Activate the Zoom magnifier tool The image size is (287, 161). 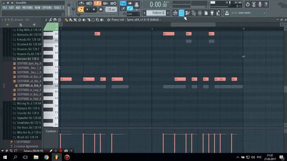[97, 20]
